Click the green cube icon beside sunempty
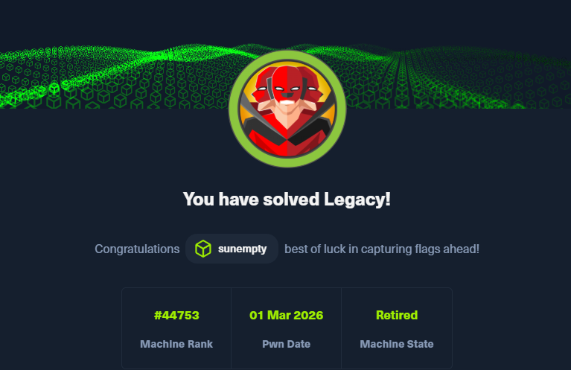 202,249
